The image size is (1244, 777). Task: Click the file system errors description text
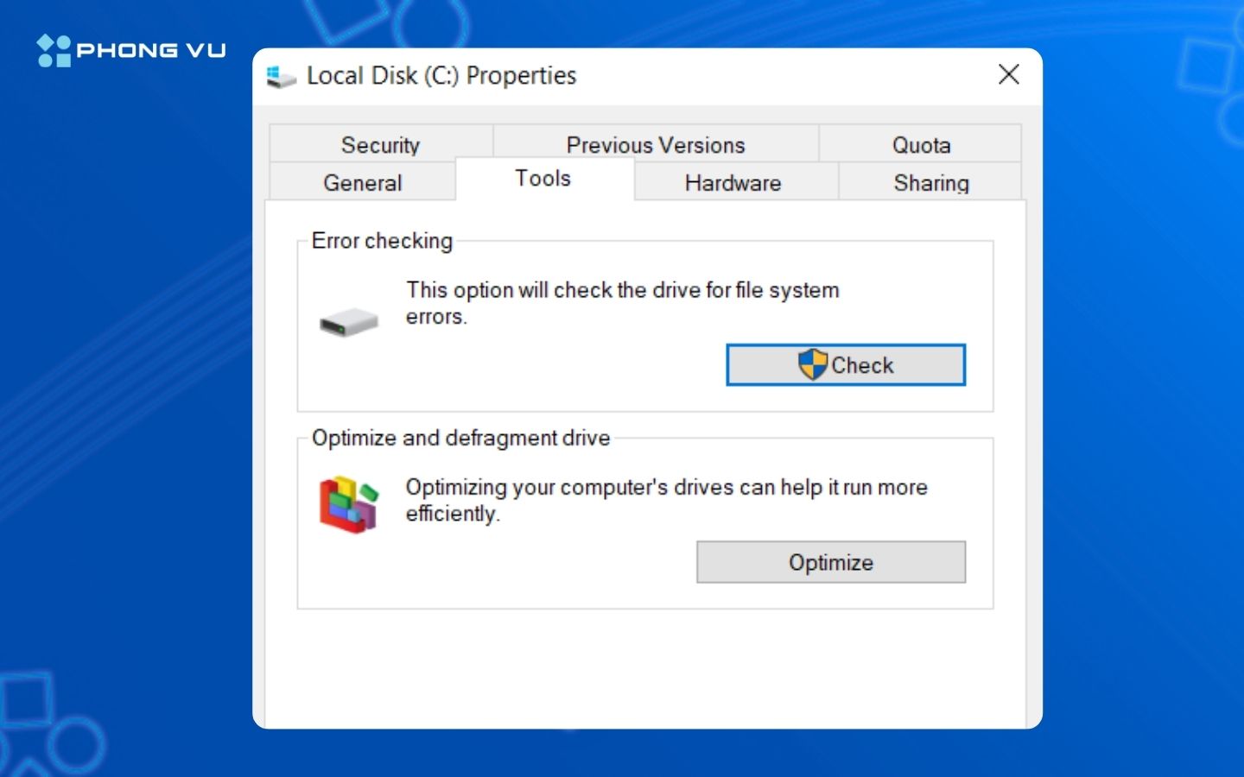tap(622, 302)
